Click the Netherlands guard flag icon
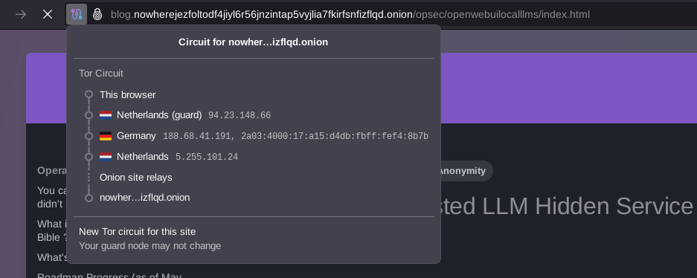The width and height of the screenshot is (697, 278). [106, 115]
